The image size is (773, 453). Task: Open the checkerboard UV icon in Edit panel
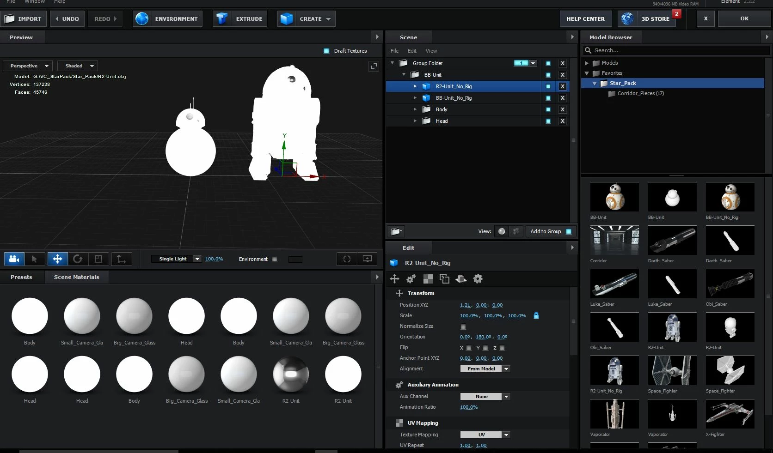coord(428,278)
